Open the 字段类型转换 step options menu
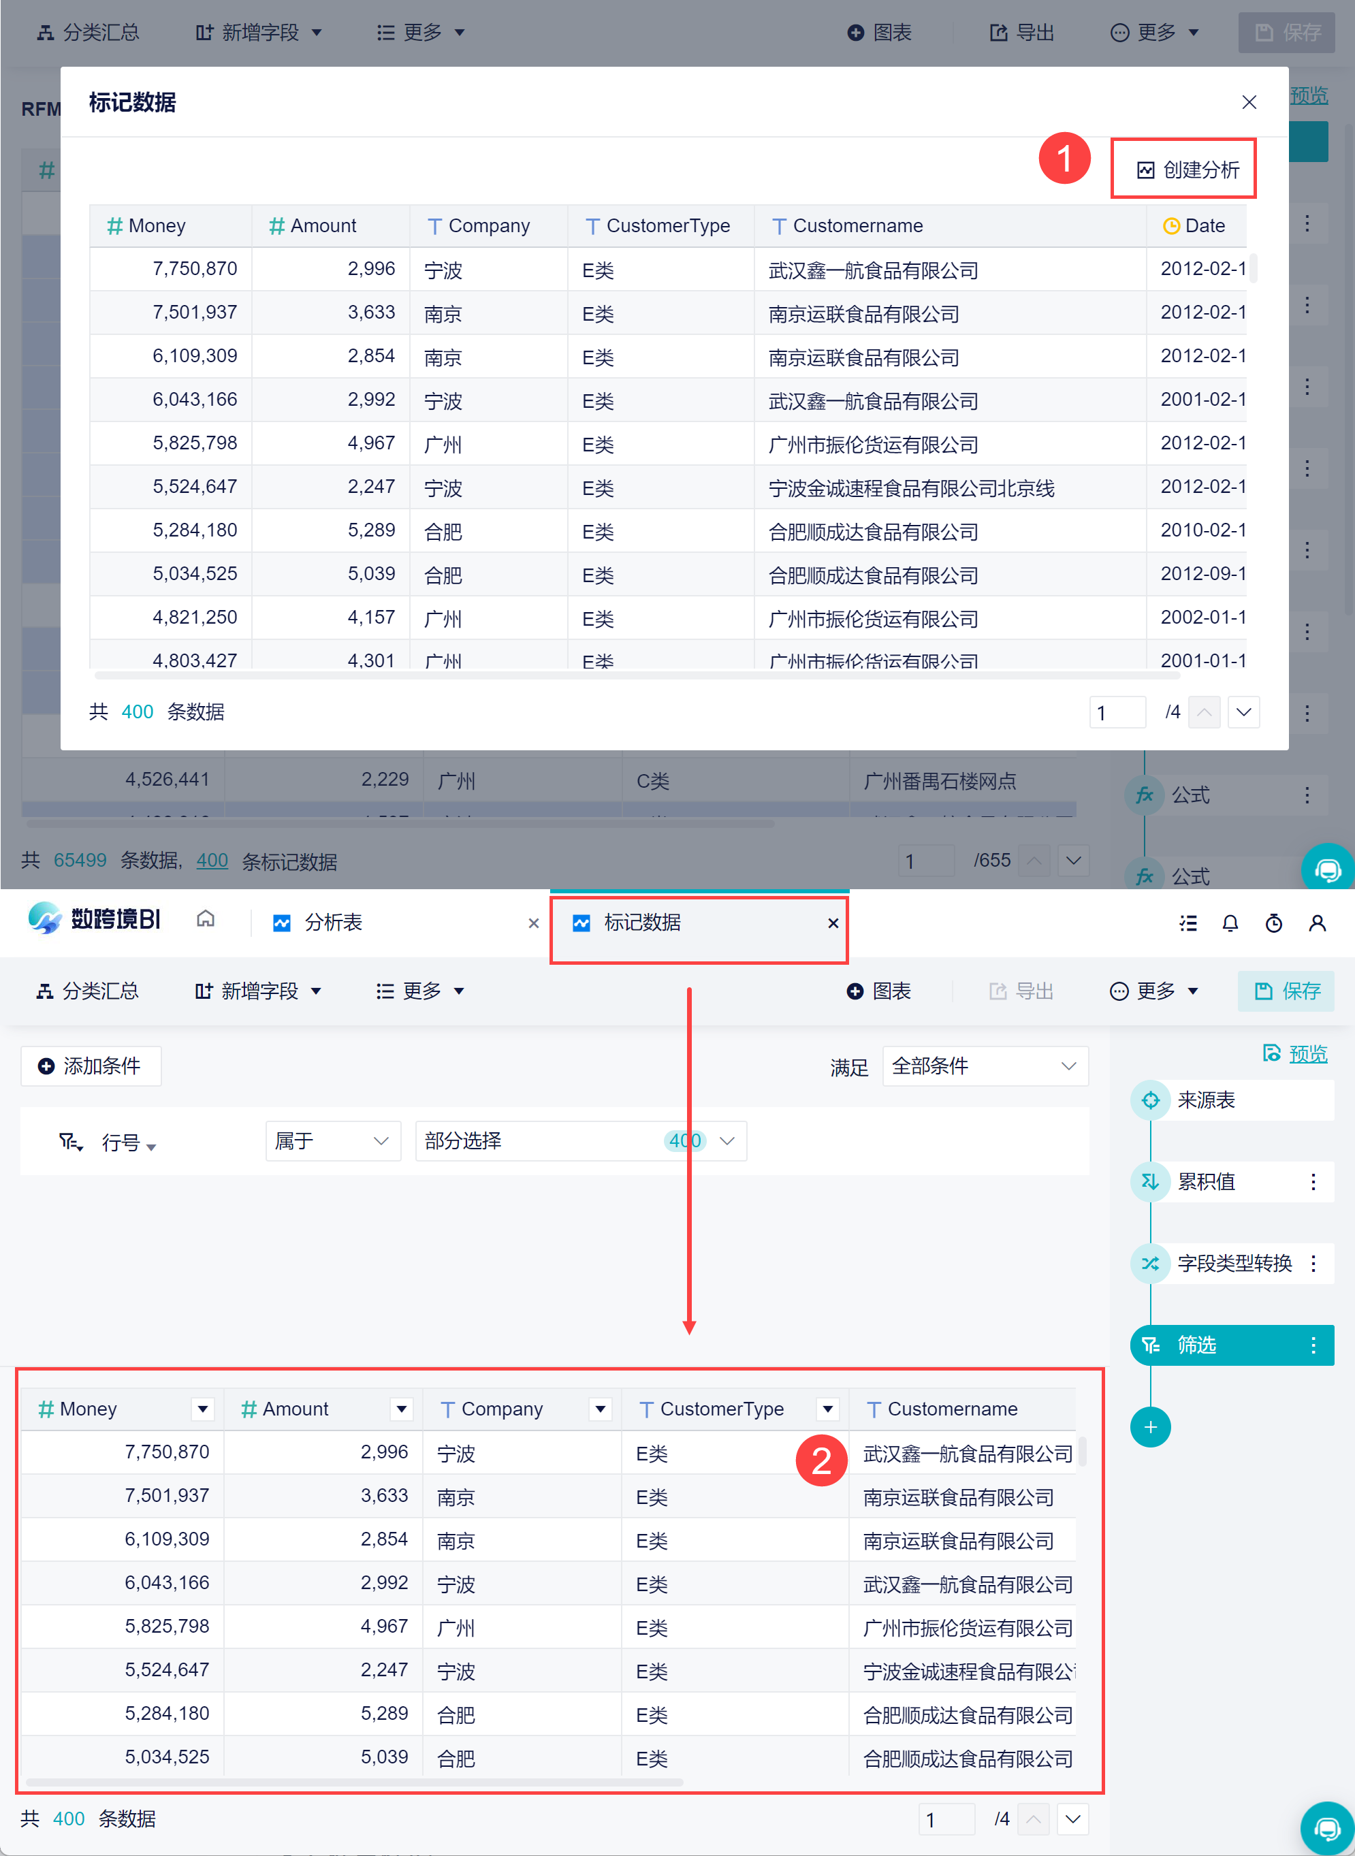The height and width of the screenshot is (1856, 1355). [x=1313, y=1263]
